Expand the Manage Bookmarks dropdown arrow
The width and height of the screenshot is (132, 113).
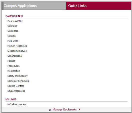pyautogui.click(x=79, y=109)
